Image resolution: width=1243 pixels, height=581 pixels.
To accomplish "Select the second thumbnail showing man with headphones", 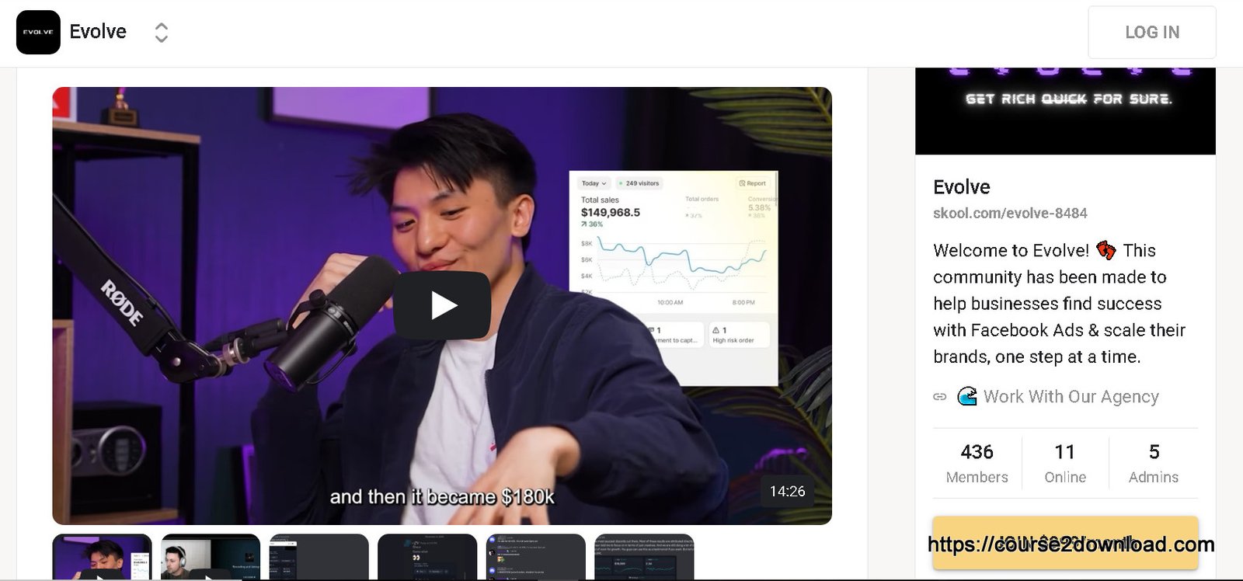I will click(211, 557).
